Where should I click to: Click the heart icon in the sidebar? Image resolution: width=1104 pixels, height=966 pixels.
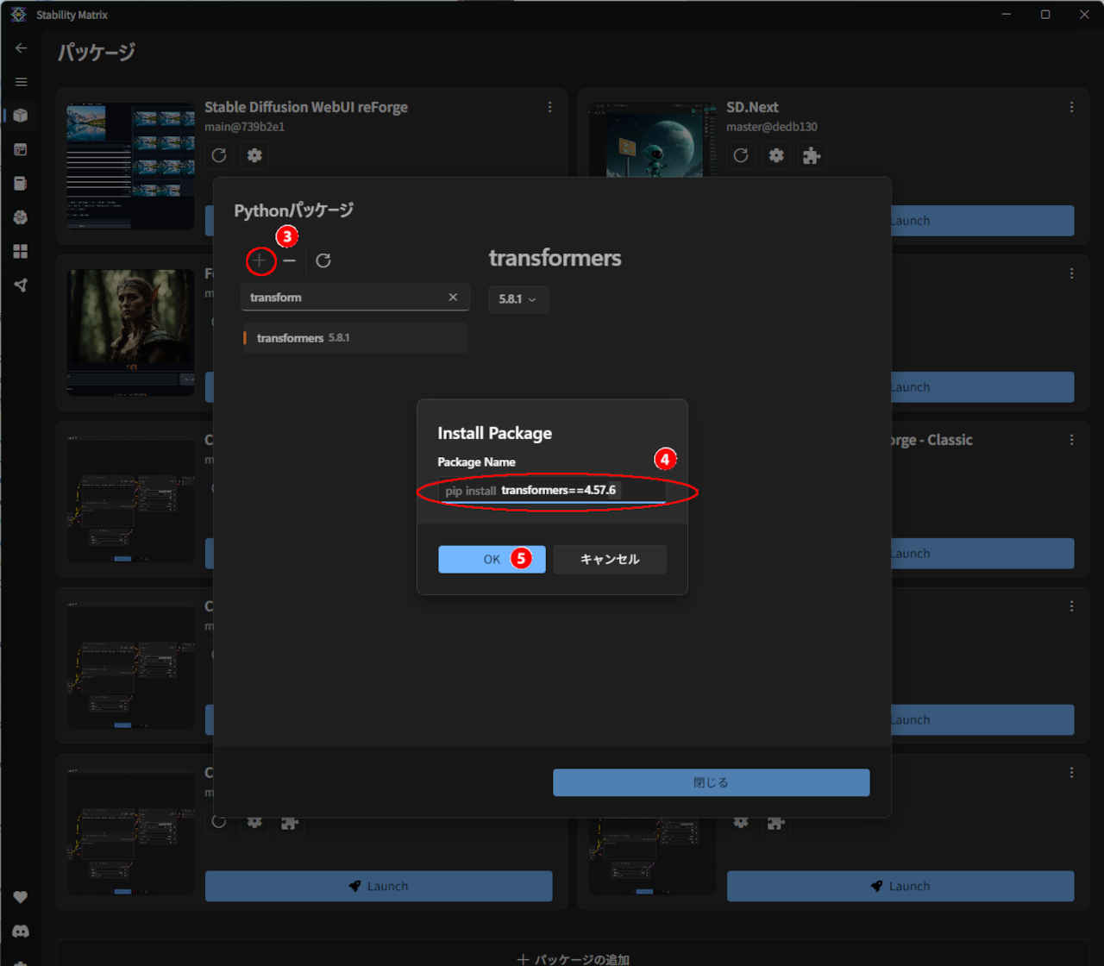21,897
